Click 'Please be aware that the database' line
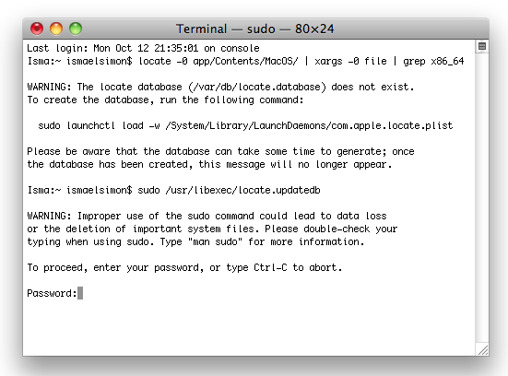 coord(220,151)
